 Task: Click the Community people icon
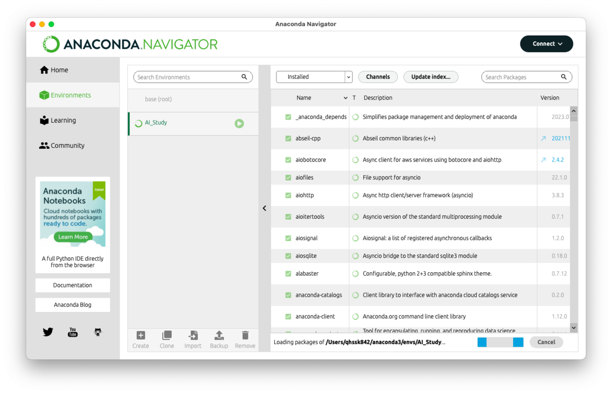(44, 145)
